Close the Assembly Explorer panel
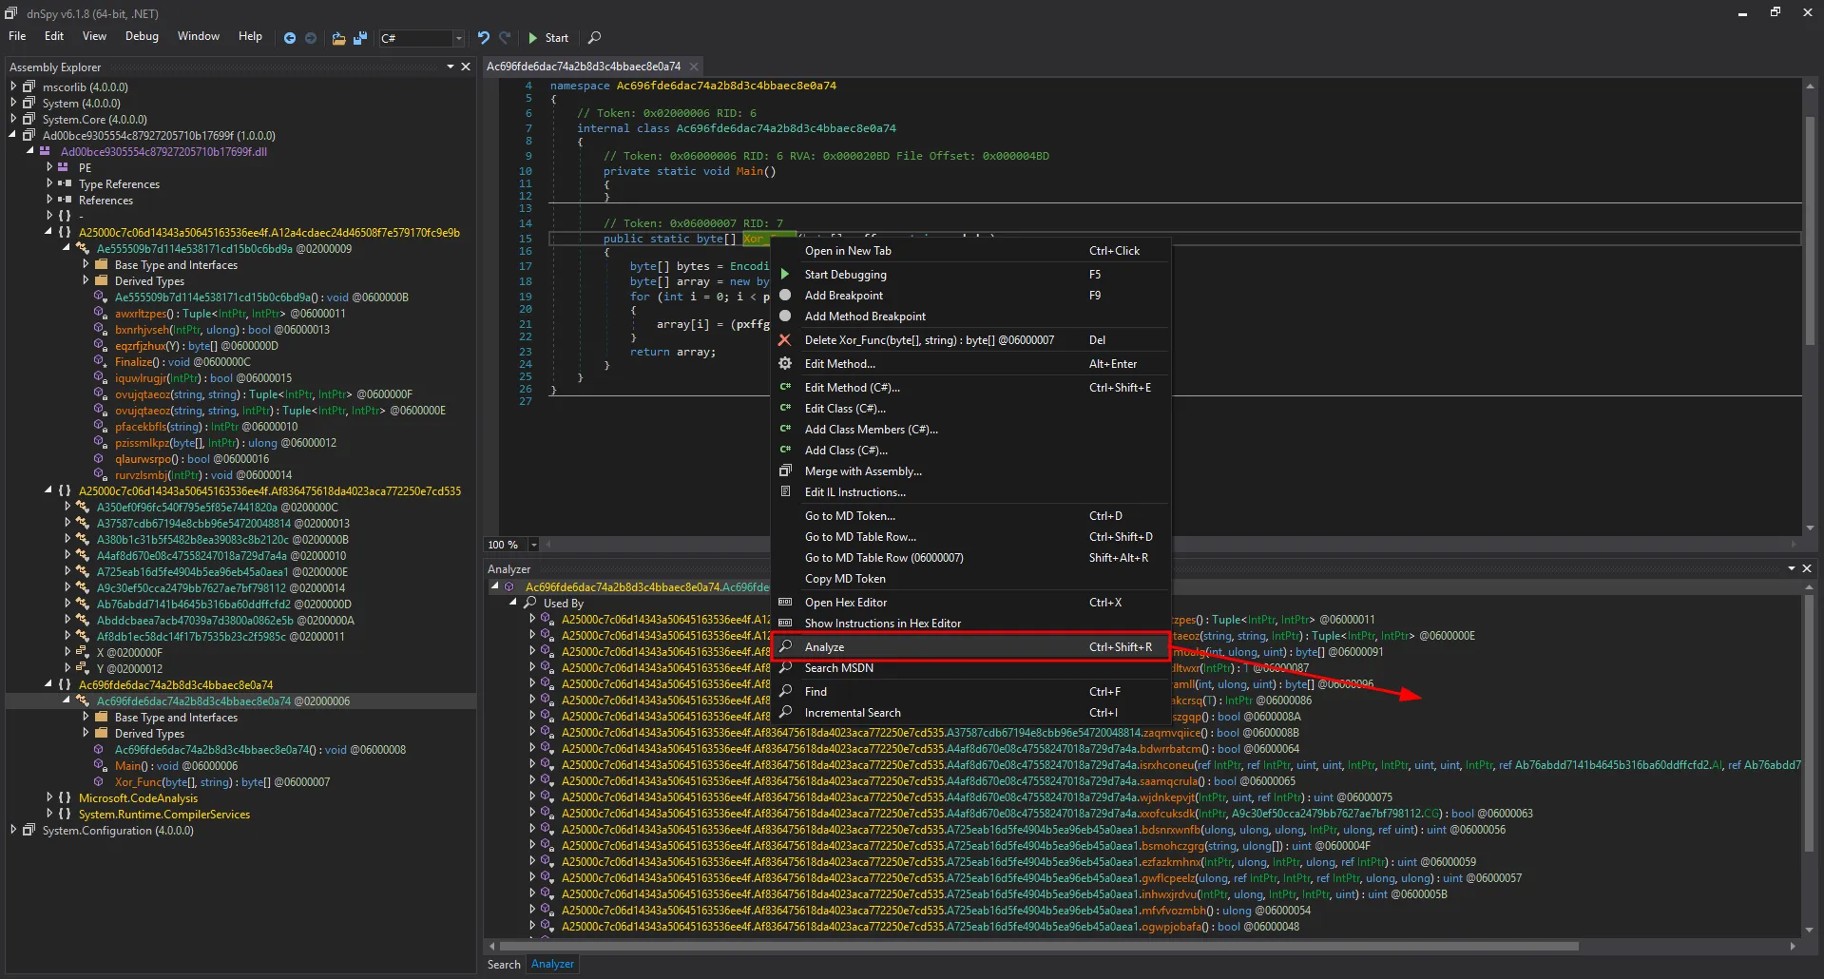Image resolution: width=1824 pixels, height=979 pixels. point(466,67)
